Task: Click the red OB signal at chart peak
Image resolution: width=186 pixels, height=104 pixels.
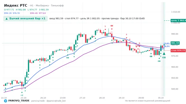Action: pos(112,26)
